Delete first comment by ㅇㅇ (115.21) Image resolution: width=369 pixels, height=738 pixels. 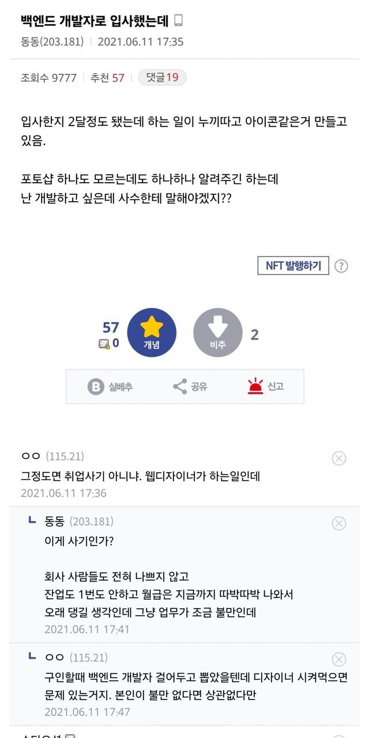coord(339,458)
